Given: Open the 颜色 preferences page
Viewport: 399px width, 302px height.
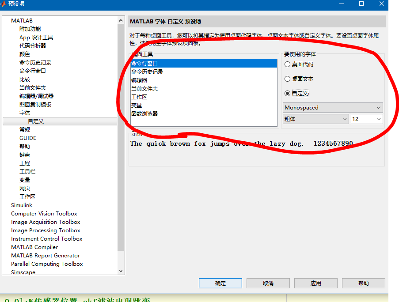Looking at the screenshot, I should click(x=25, y=54).
